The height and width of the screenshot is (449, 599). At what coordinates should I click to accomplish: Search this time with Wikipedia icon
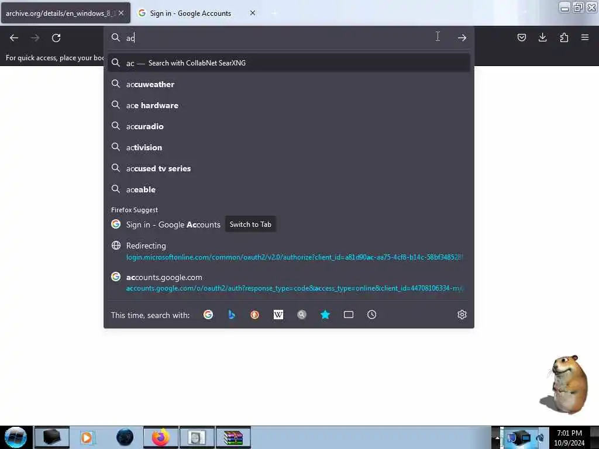coord(278,315)
